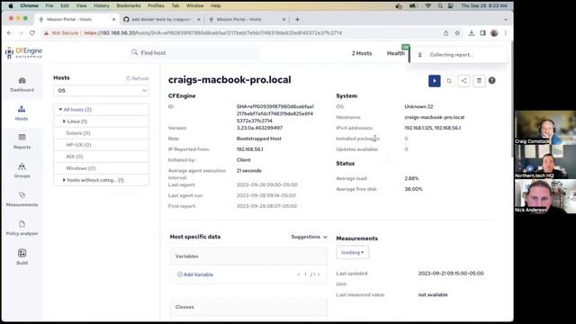This screenshot has height=324, width=576.
Task: Click the share host icon
Action: (x=464, y=81)
